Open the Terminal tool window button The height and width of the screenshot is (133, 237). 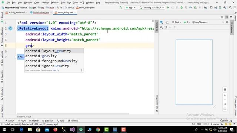(x=73, y=121)
